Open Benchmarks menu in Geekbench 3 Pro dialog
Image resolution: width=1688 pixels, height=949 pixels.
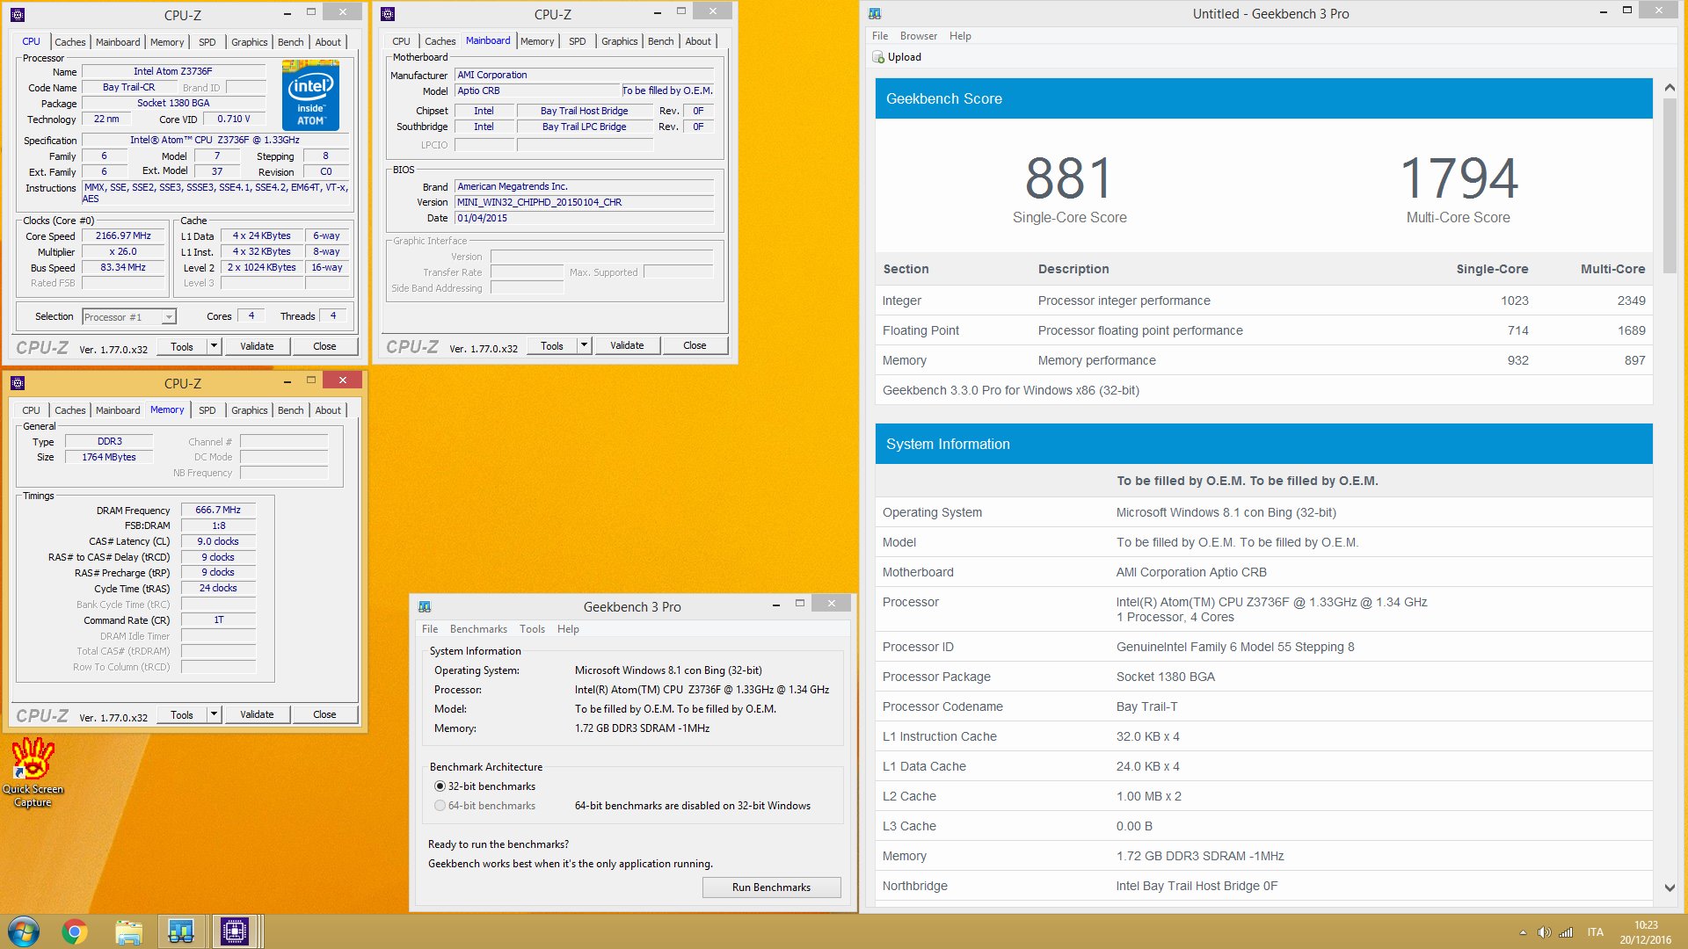click(478, 629)
